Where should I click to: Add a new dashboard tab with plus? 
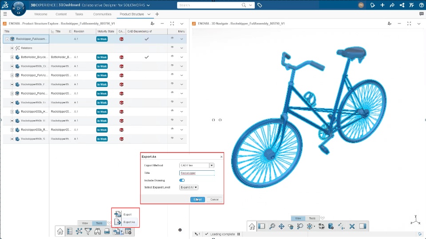pos(157,14)
